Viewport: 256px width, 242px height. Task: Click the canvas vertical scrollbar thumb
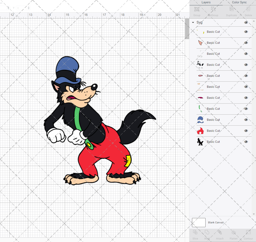(x=187, y=29)
